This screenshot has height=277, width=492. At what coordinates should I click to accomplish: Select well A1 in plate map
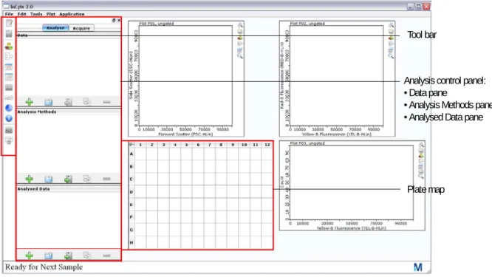coord(140,154)
